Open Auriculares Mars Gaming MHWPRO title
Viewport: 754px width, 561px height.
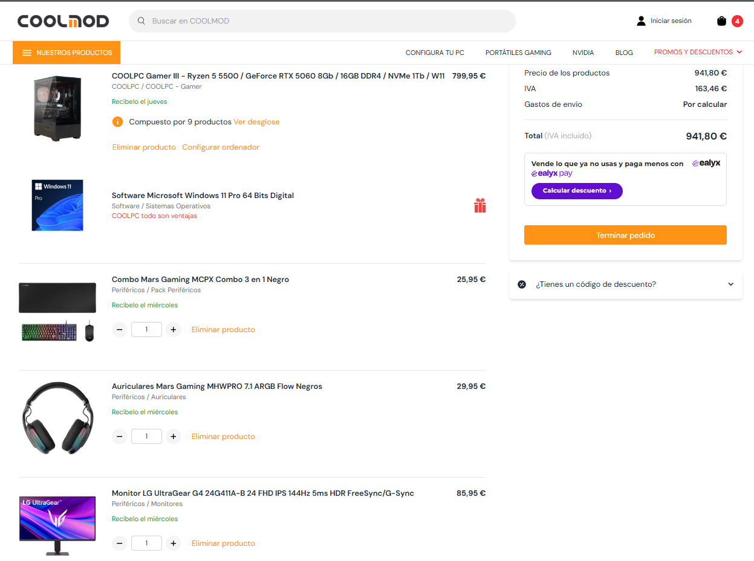pos(217,386)
